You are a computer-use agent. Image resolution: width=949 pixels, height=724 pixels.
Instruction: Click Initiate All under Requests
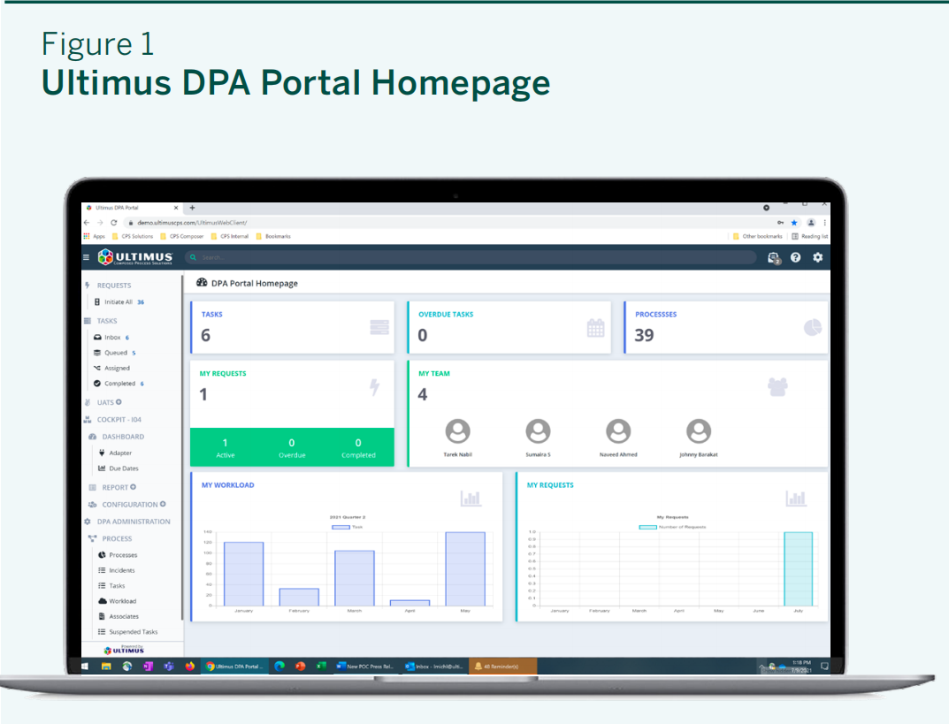tap(119, 302)
